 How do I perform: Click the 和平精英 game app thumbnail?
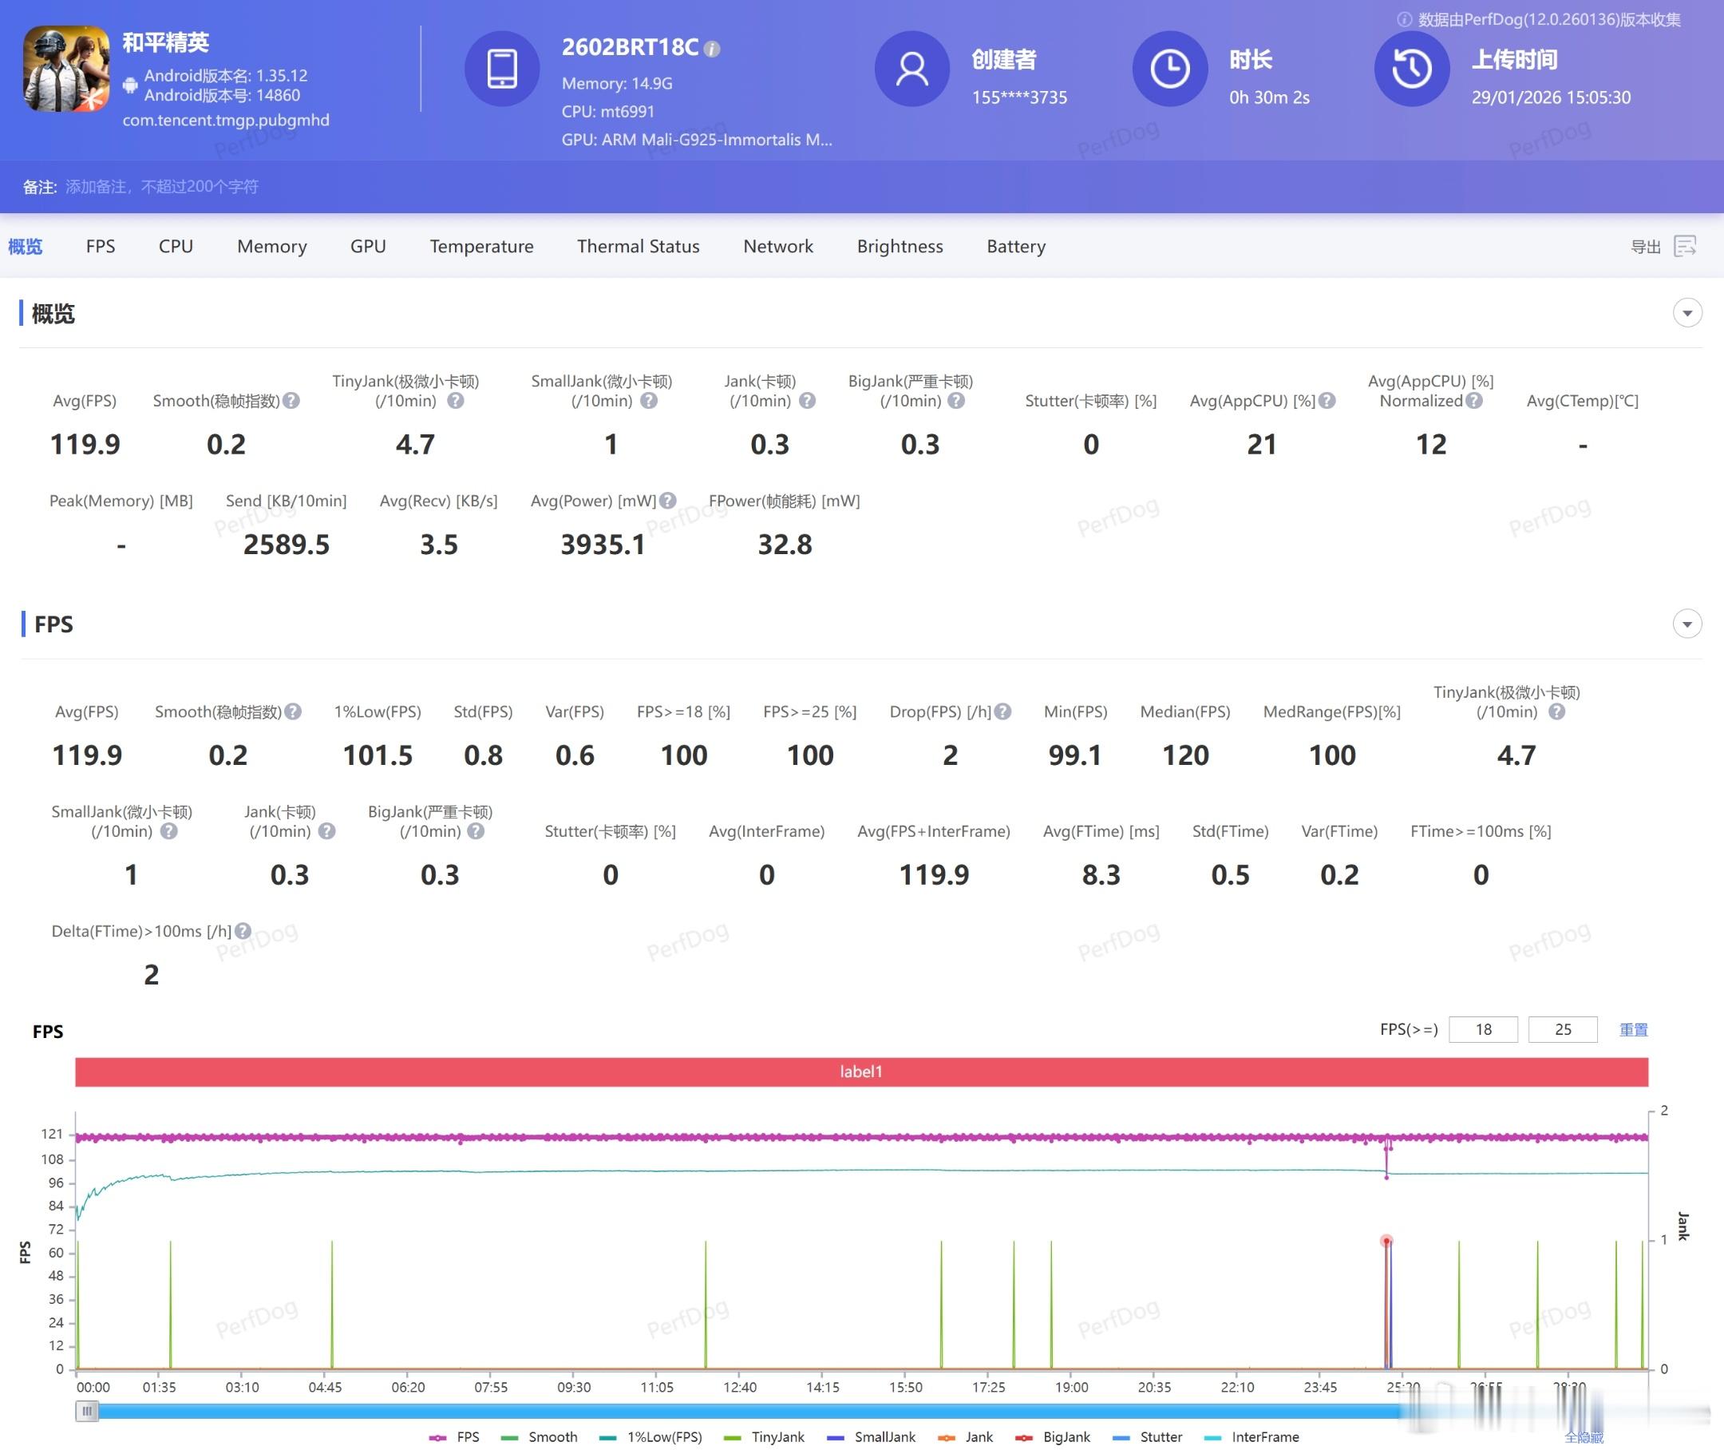pyautogui.click(x=66, y=69)
